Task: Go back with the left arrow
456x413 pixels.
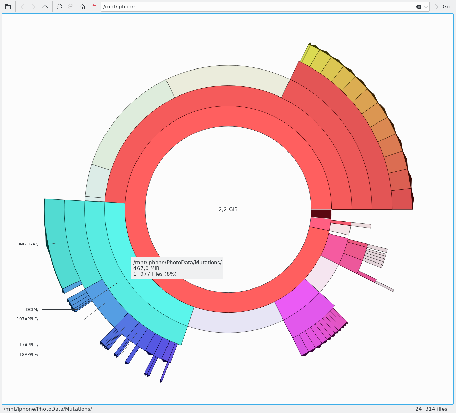Action: pyautogui.click(x=22, y=7)
